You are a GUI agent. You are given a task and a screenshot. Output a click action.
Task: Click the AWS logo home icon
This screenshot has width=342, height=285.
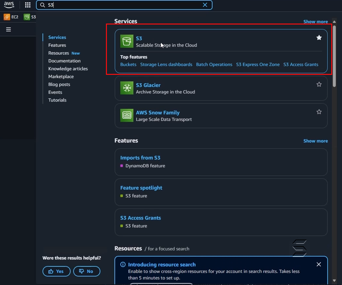point(9,5)
